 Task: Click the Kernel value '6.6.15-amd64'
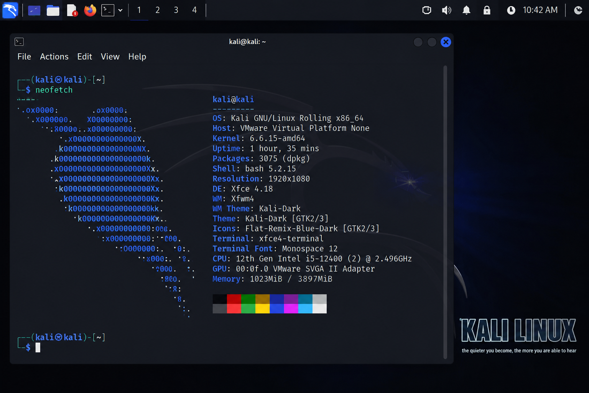click(x=277, y=139)
